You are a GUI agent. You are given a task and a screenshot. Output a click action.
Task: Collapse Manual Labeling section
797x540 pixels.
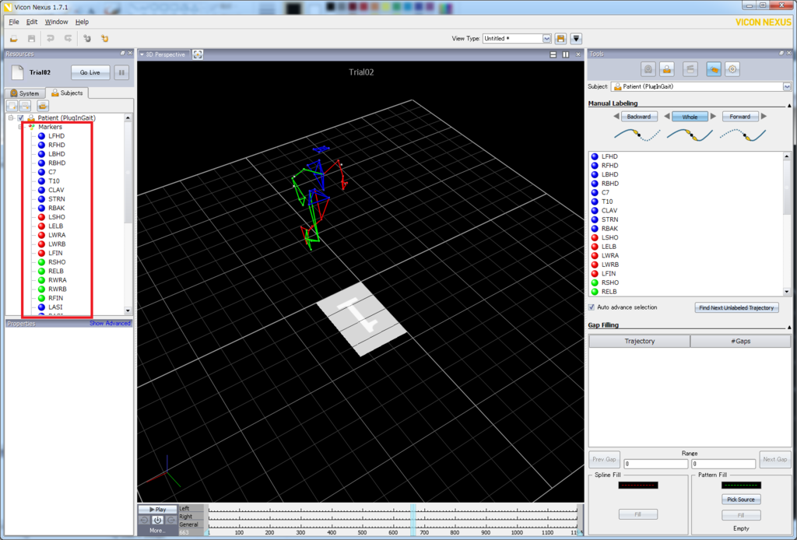789,106
